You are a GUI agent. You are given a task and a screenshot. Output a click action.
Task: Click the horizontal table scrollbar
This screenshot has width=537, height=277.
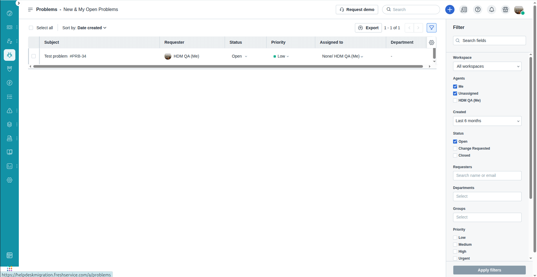point(228,67)
